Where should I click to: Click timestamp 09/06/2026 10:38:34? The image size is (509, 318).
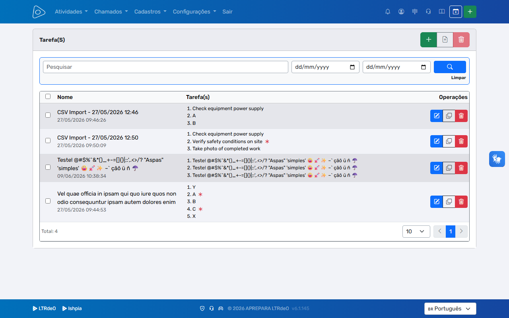[x=82, y=176]
